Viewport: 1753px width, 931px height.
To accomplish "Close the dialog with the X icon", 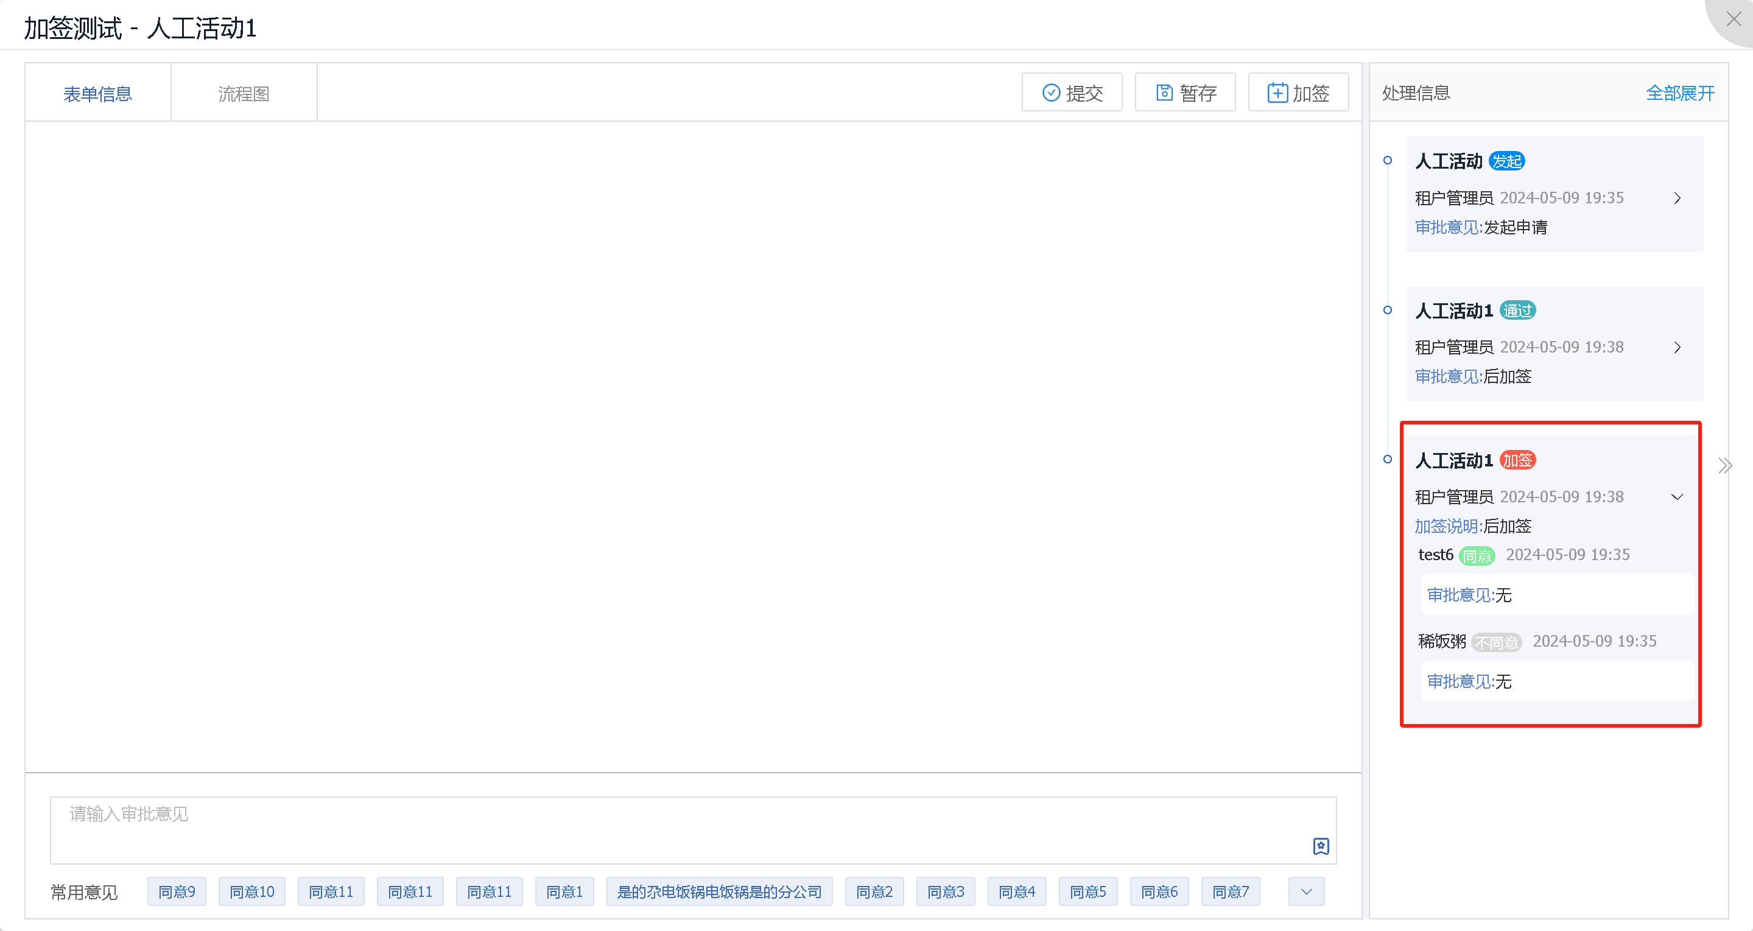I will coord(1734,19).
